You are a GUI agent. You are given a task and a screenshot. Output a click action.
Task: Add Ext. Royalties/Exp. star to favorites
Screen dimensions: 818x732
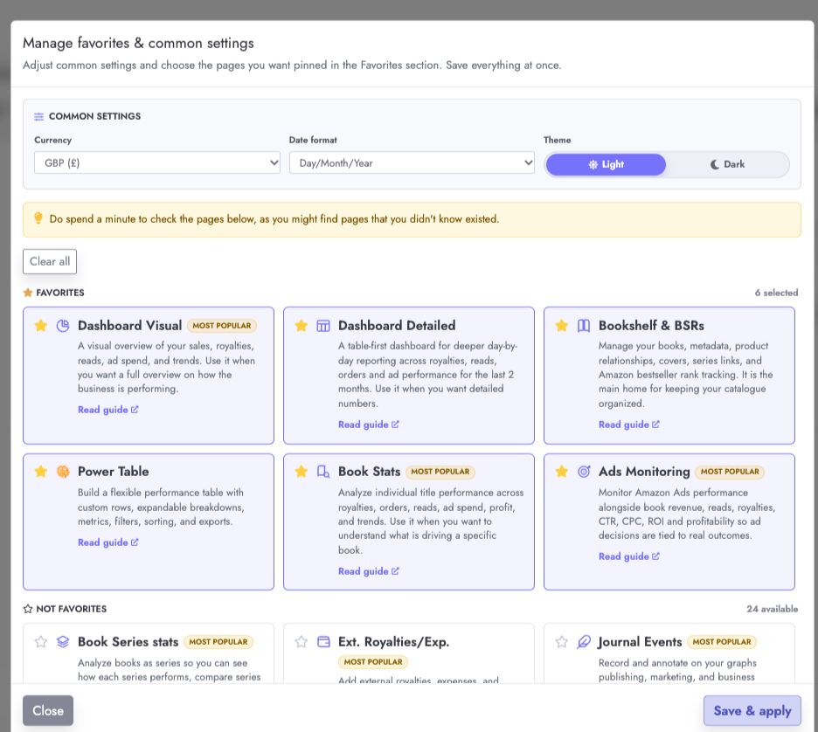301,642
